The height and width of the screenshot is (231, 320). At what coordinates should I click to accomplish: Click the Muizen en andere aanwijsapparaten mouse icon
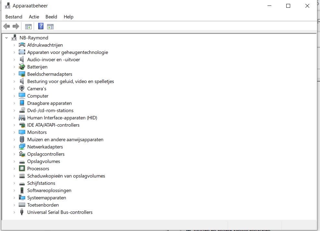point(22,140)
